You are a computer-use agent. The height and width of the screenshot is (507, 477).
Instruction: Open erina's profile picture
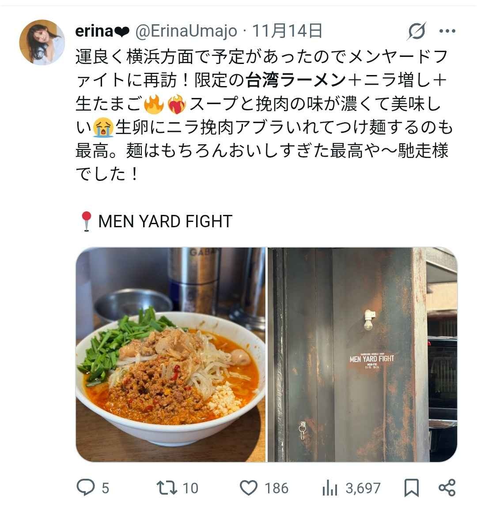(42, 42)
